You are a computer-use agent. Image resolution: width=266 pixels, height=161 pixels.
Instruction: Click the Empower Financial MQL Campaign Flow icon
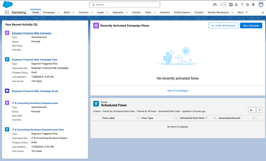click(x=7, y=59)
